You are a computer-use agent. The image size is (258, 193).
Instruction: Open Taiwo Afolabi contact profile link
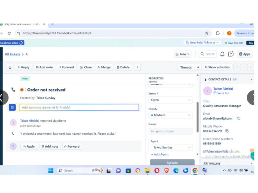pos(223,89)
